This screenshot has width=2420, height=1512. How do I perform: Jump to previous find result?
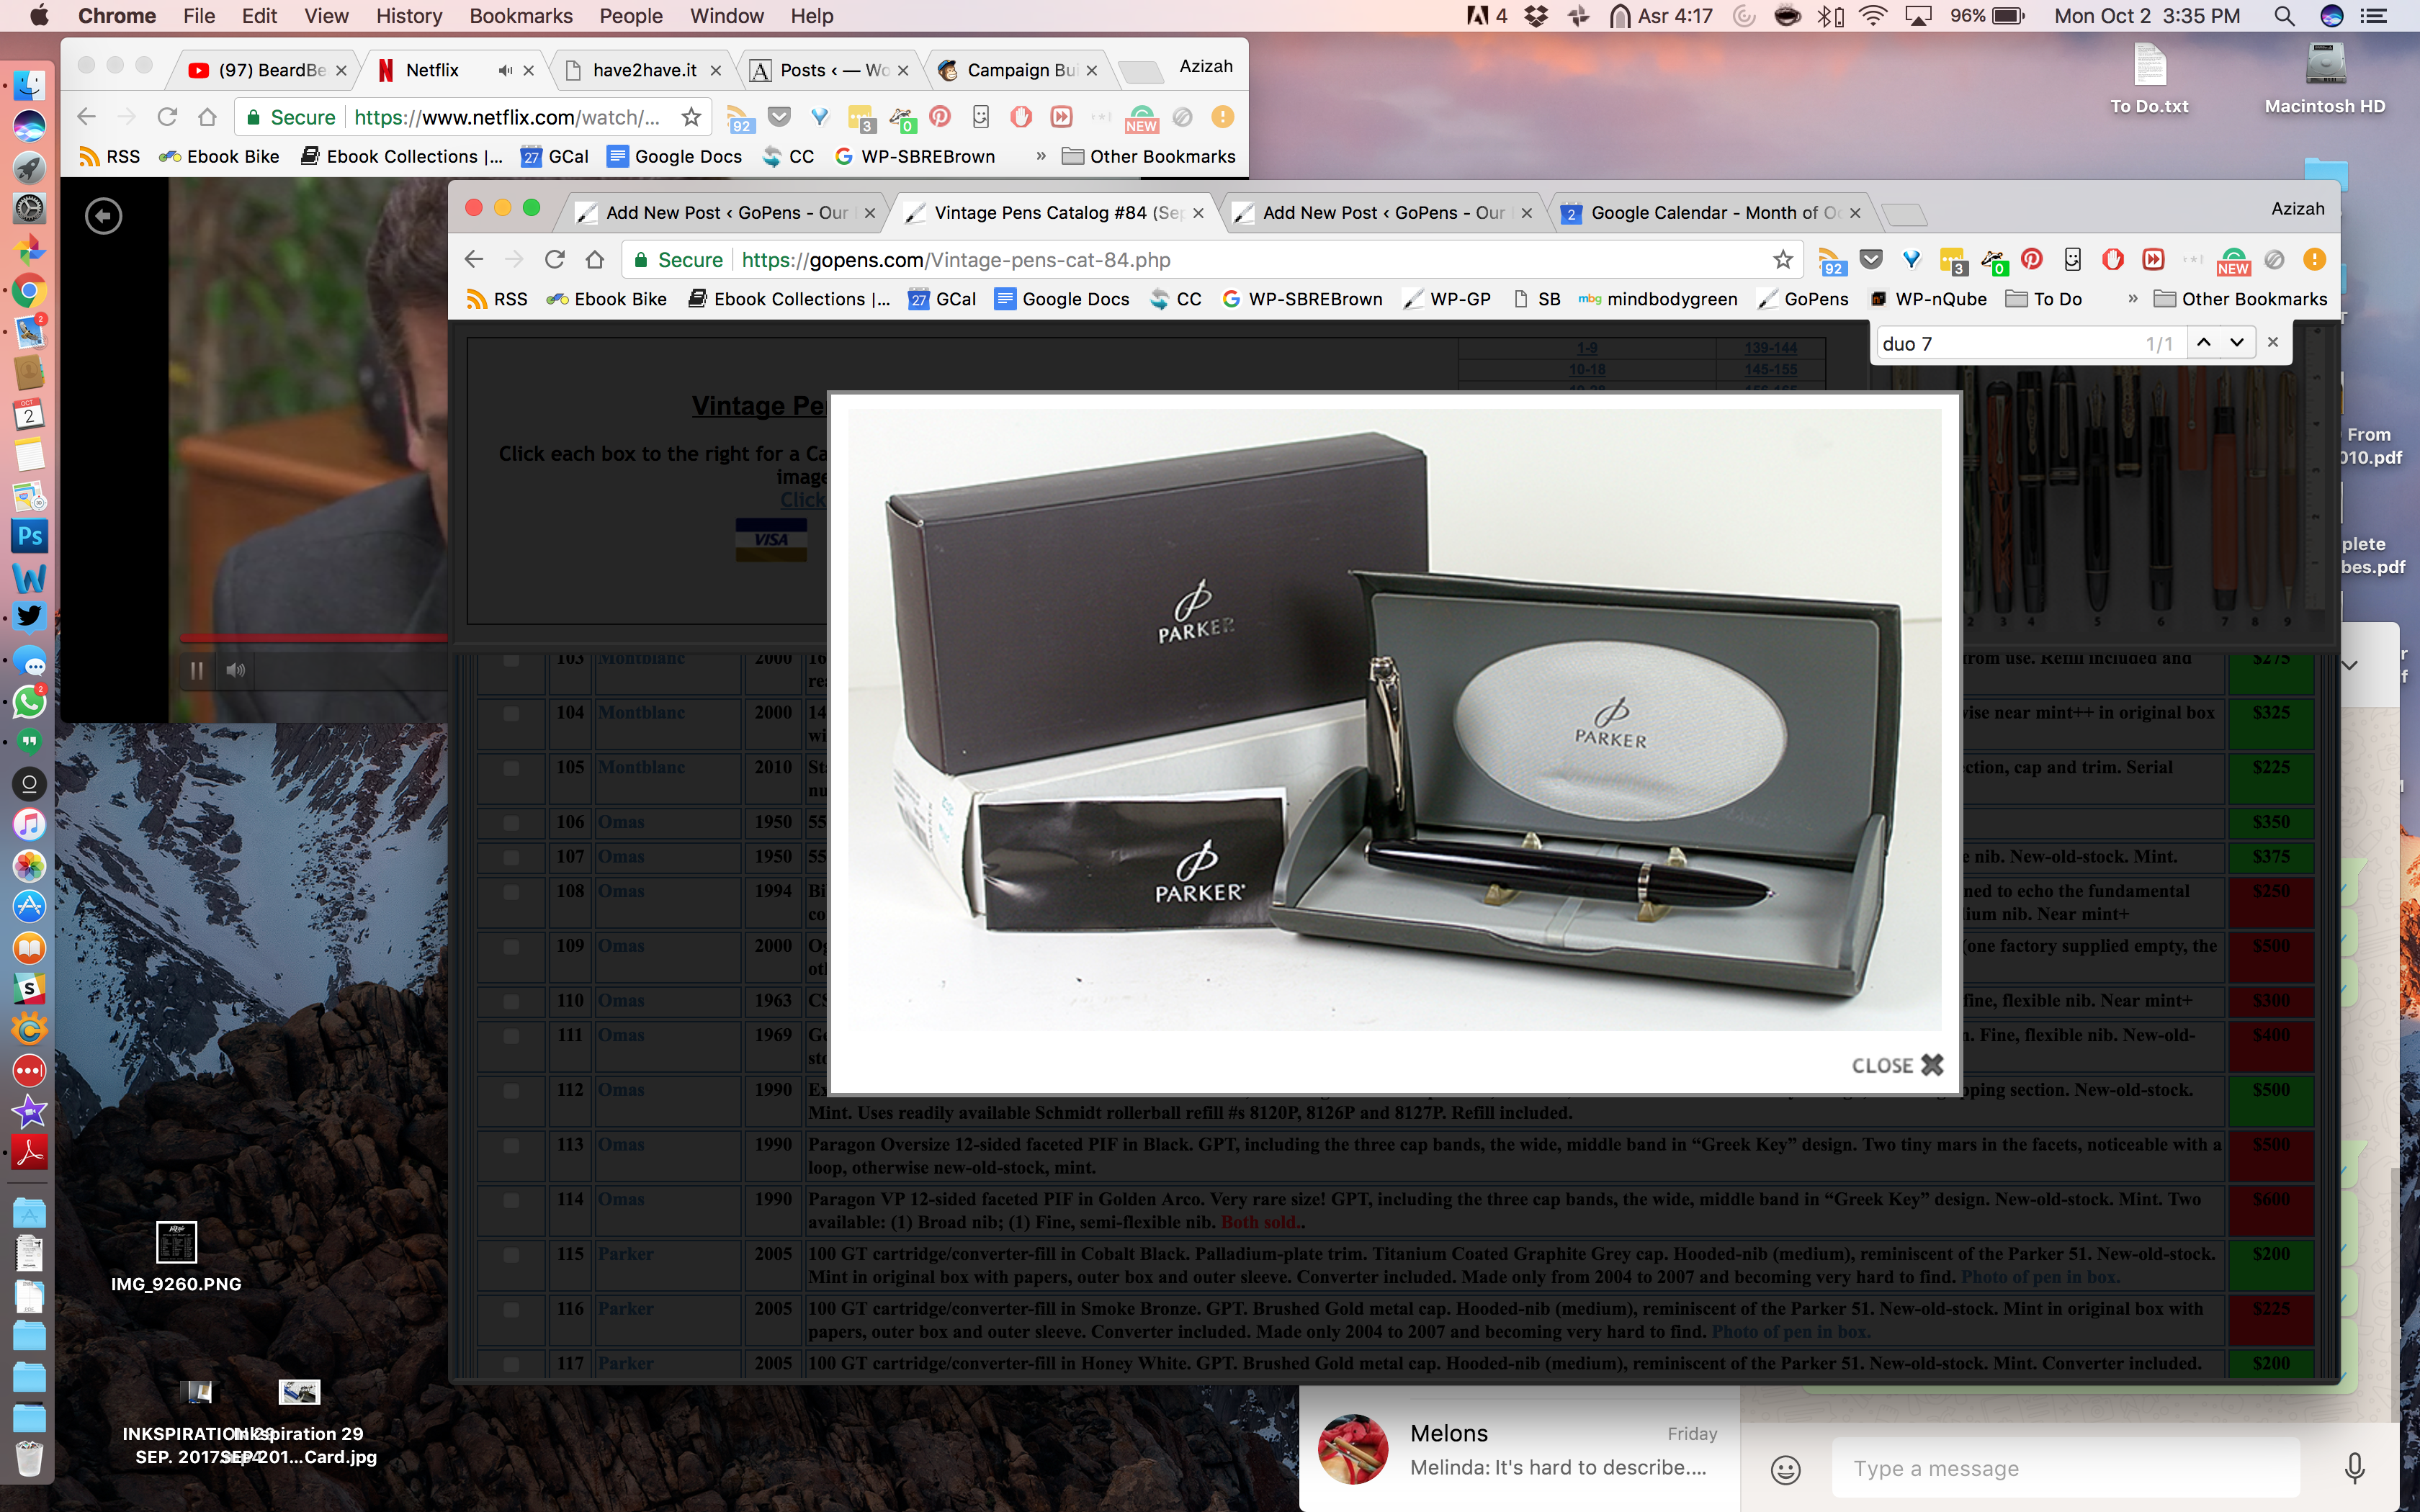coord(2203,342)
